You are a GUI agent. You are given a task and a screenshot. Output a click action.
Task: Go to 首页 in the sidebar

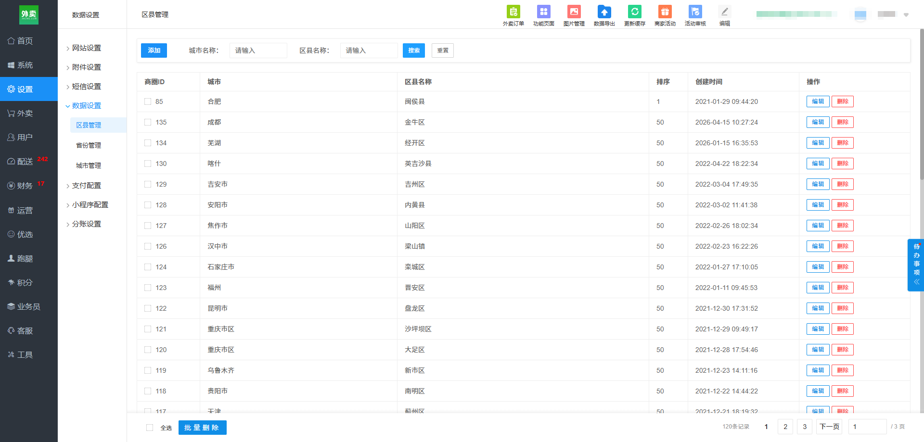[x=29, y=41]
